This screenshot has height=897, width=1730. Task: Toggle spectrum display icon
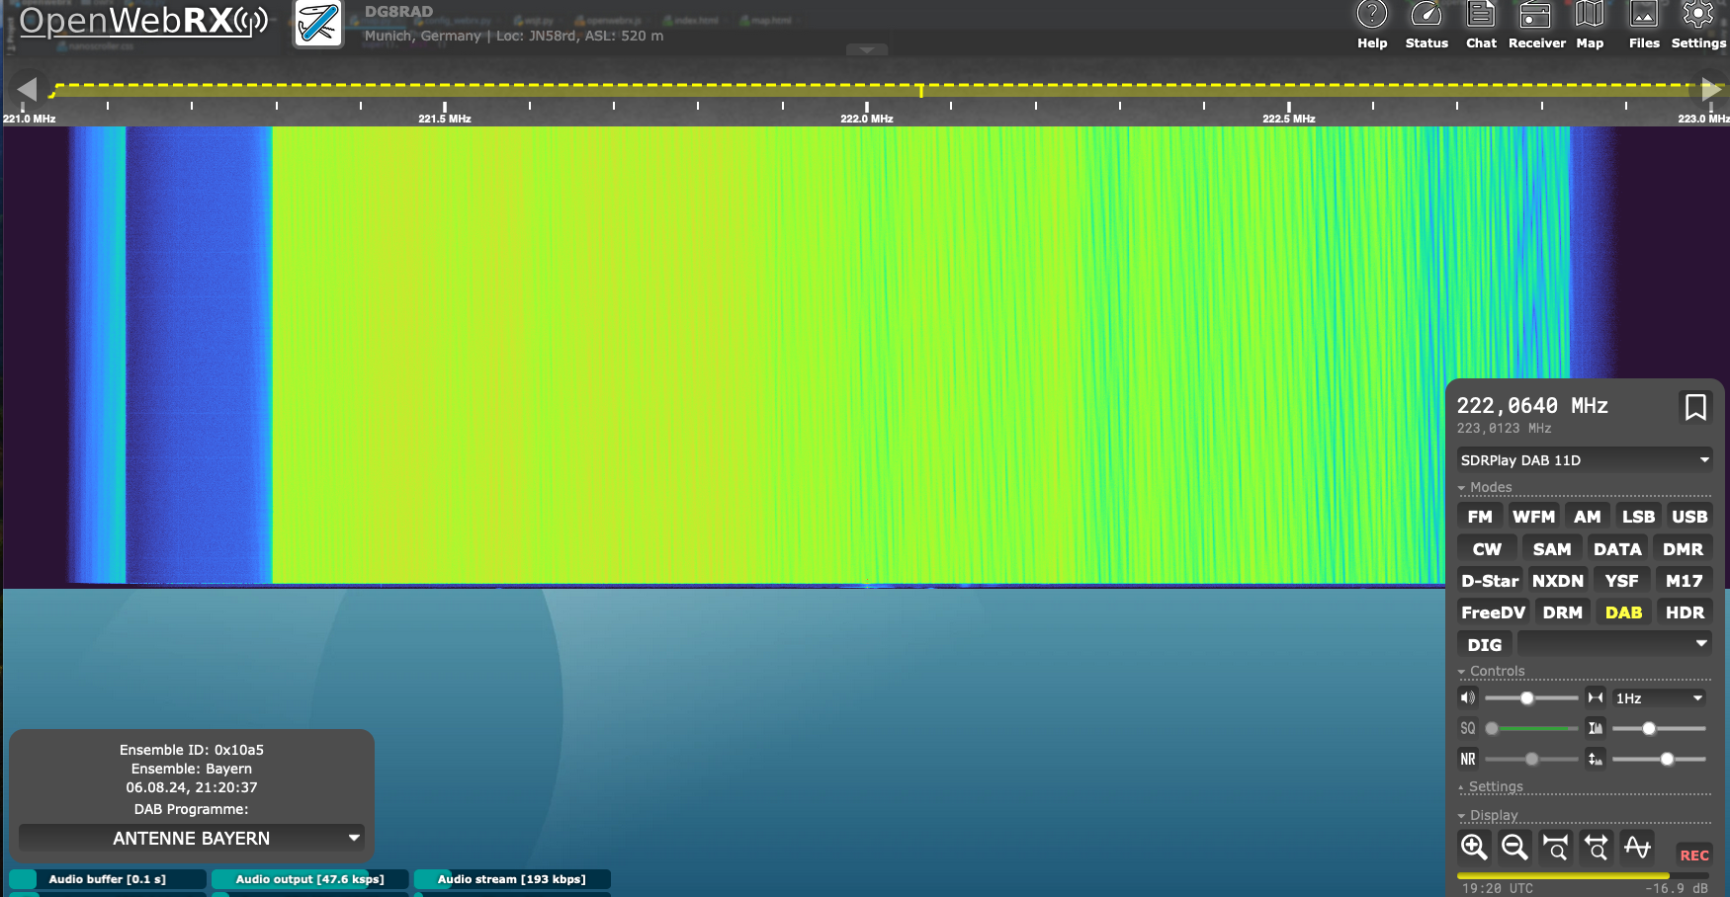(1637, 847)
